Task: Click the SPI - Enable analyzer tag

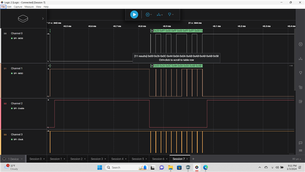Action: point(18,108)
